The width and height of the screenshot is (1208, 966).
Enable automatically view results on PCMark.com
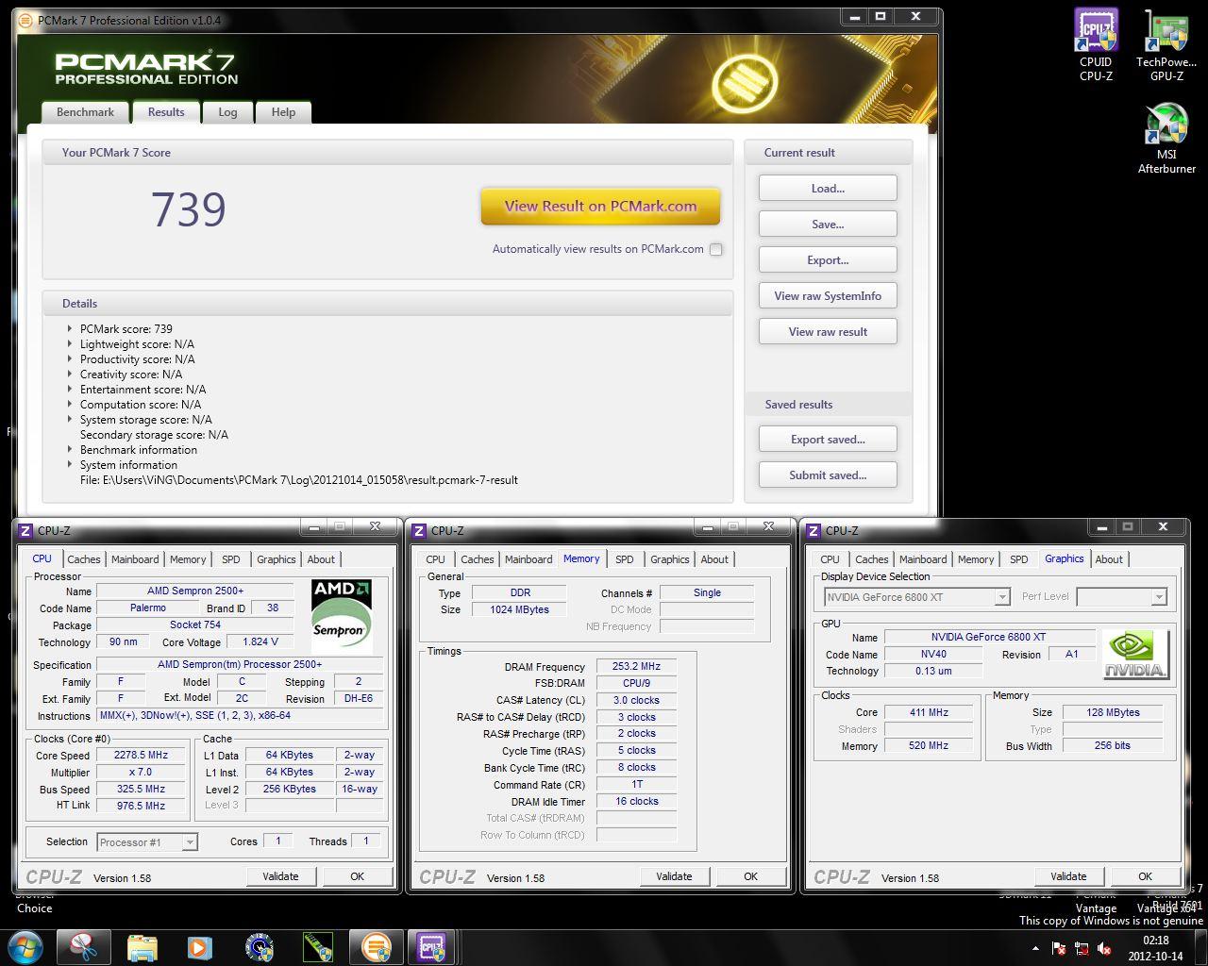[x=715, y=250]
